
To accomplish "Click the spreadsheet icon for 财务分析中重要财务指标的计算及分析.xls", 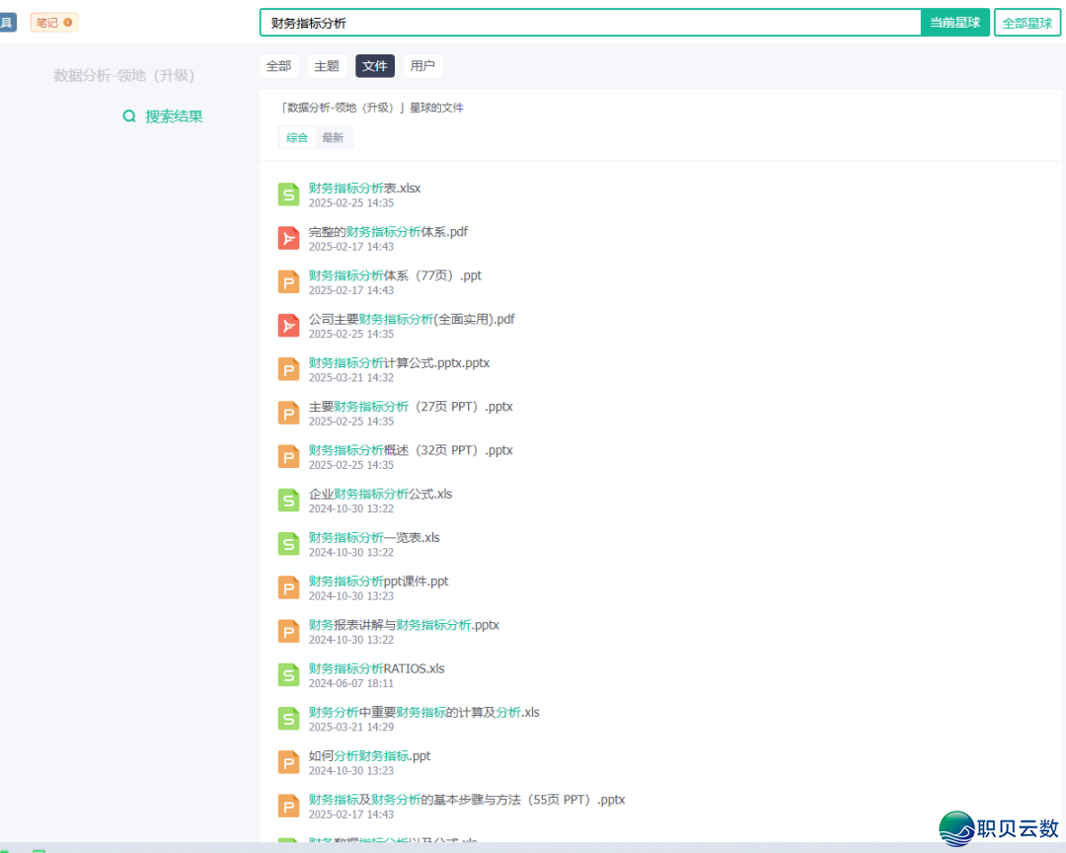I will (289, 719).
